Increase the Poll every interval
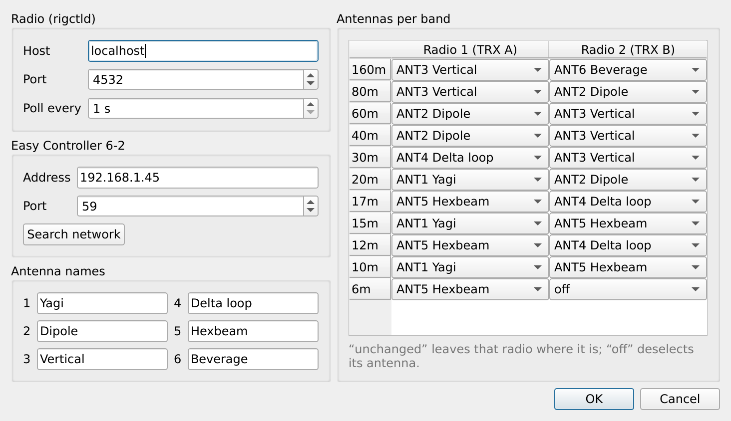 (x=311, y=104)
